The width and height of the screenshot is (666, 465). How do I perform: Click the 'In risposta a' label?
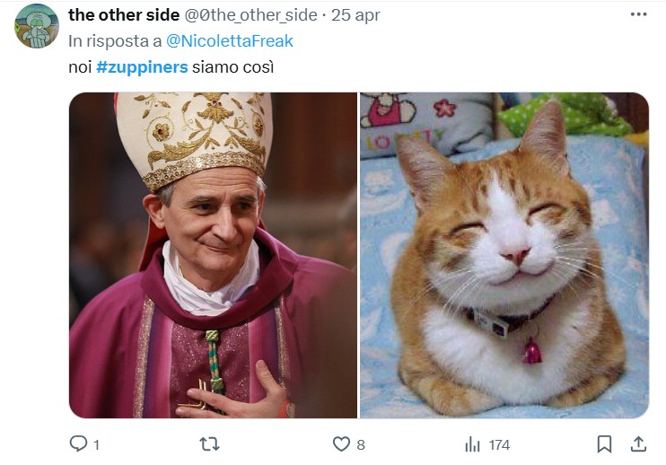click(115, 40)
